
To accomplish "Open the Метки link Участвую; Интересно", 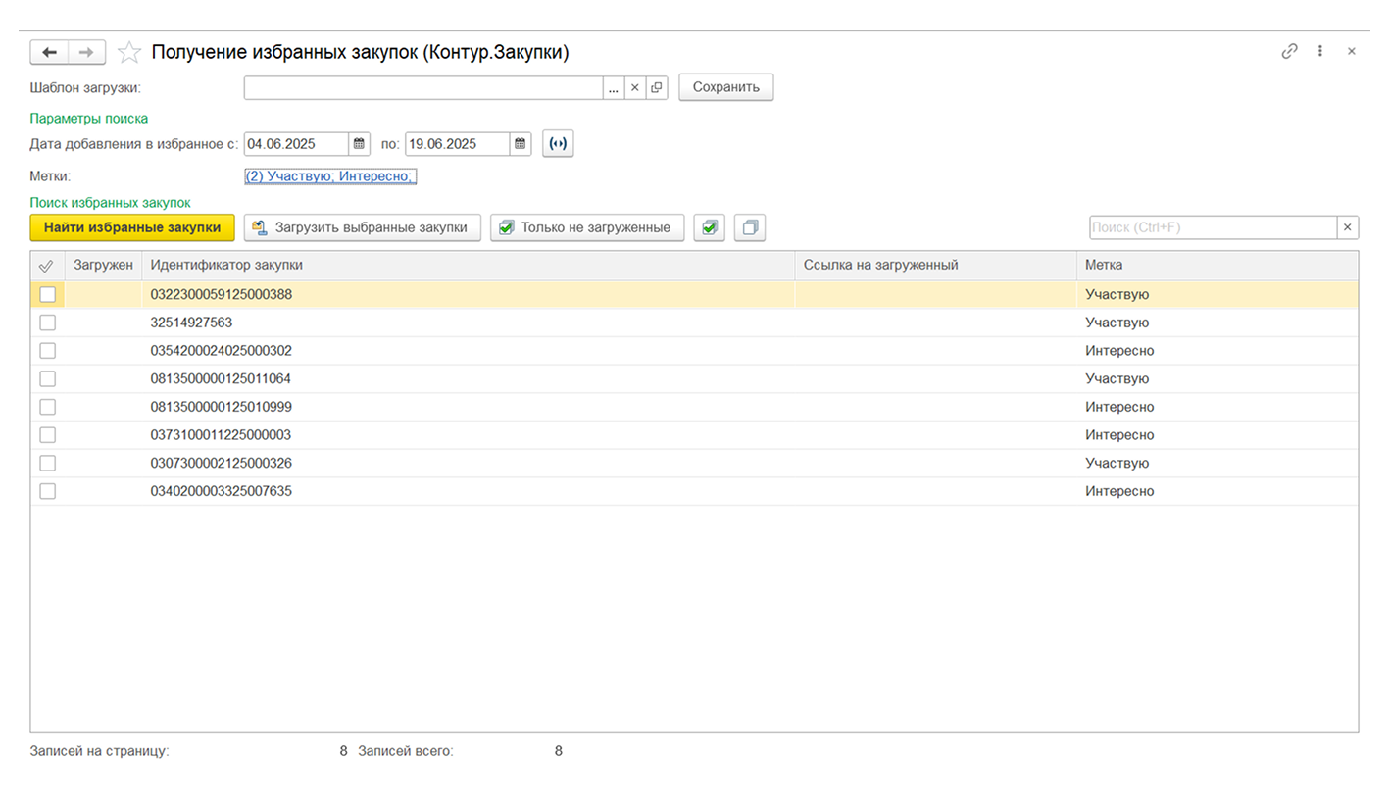I will point(330,176).
